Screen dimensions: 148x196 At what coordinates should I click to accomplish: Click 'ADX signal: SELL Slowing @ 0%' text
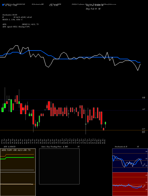[16, 27]
